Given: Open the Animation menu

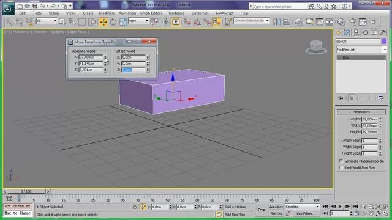Looking at the screenshot, I should pyautogui.click(x=127, y=13).
